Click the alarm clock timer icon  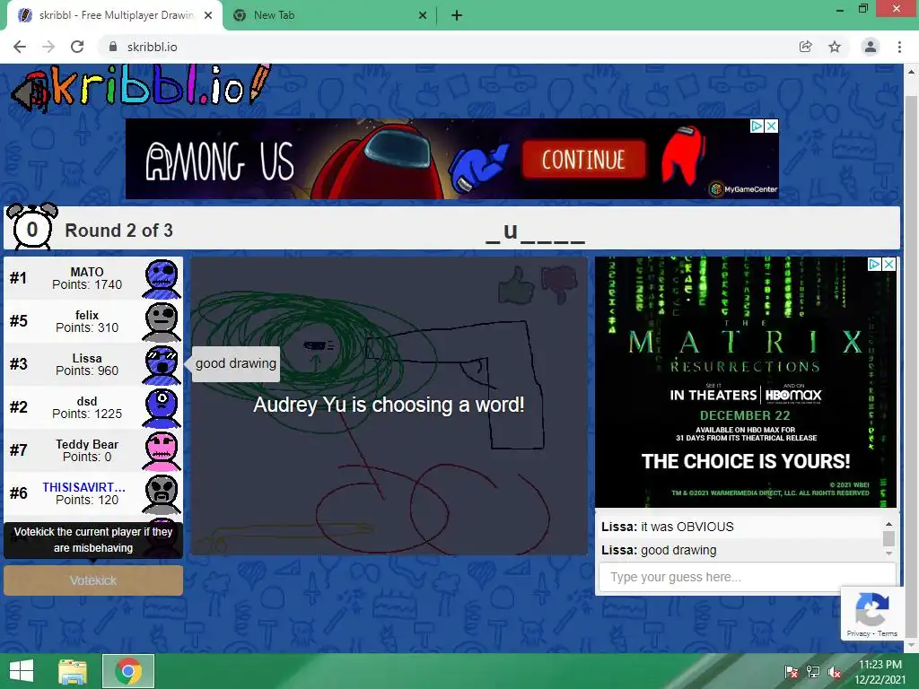pos(32,227)
